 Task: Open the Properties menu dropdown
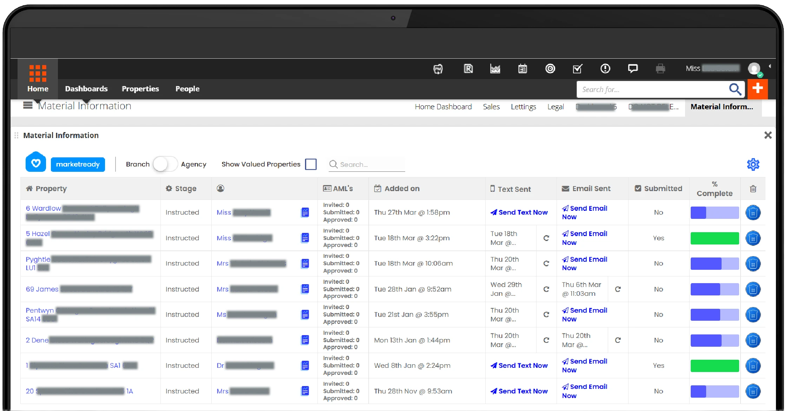coord(140,89)
